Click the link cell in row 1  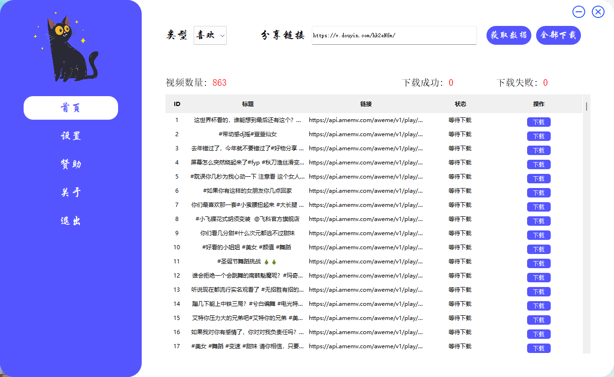tap(366, 120)
